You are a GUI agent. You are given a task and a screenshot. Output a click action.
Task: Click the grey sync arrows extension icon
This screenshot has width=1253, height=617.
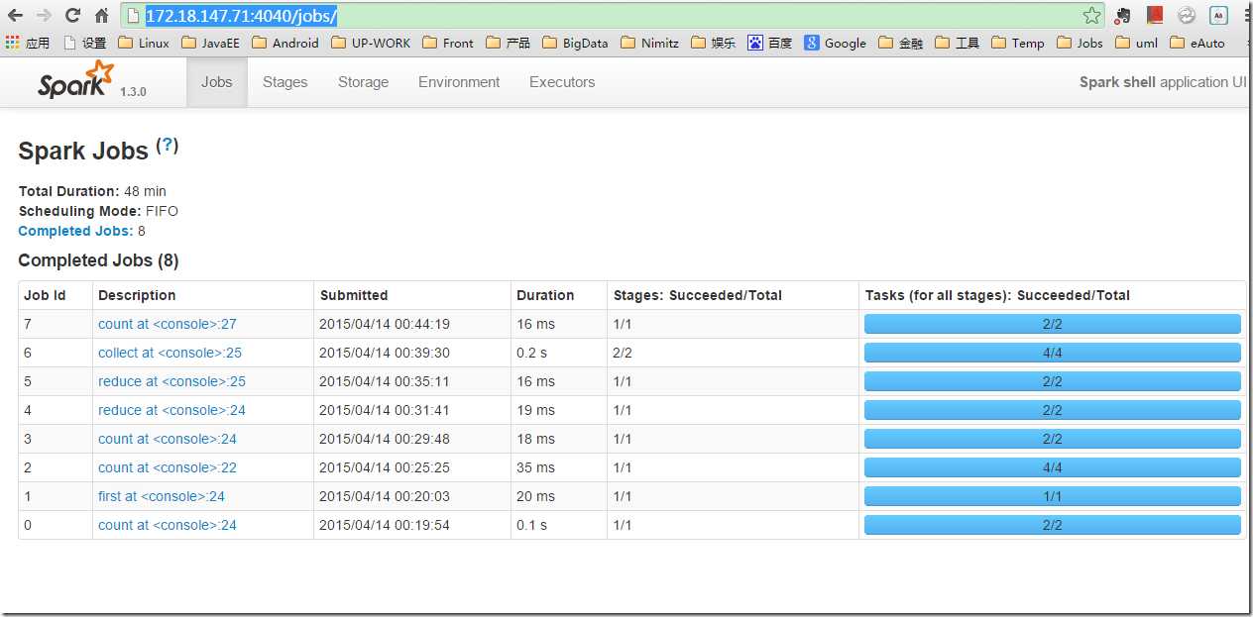click(1186, 15)
